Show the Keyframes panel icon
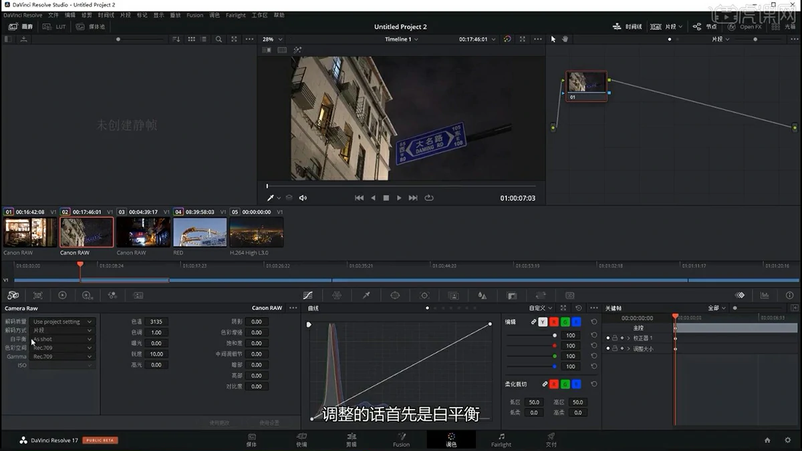This screenshot has height=451, width=802. [x=740, y=295]
